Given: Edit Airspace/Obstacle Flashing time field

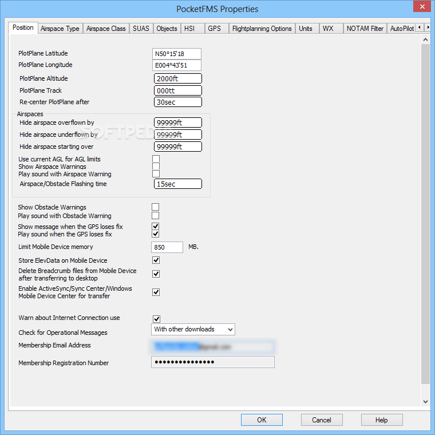Looking at the screenshot, I should point(178,184).
